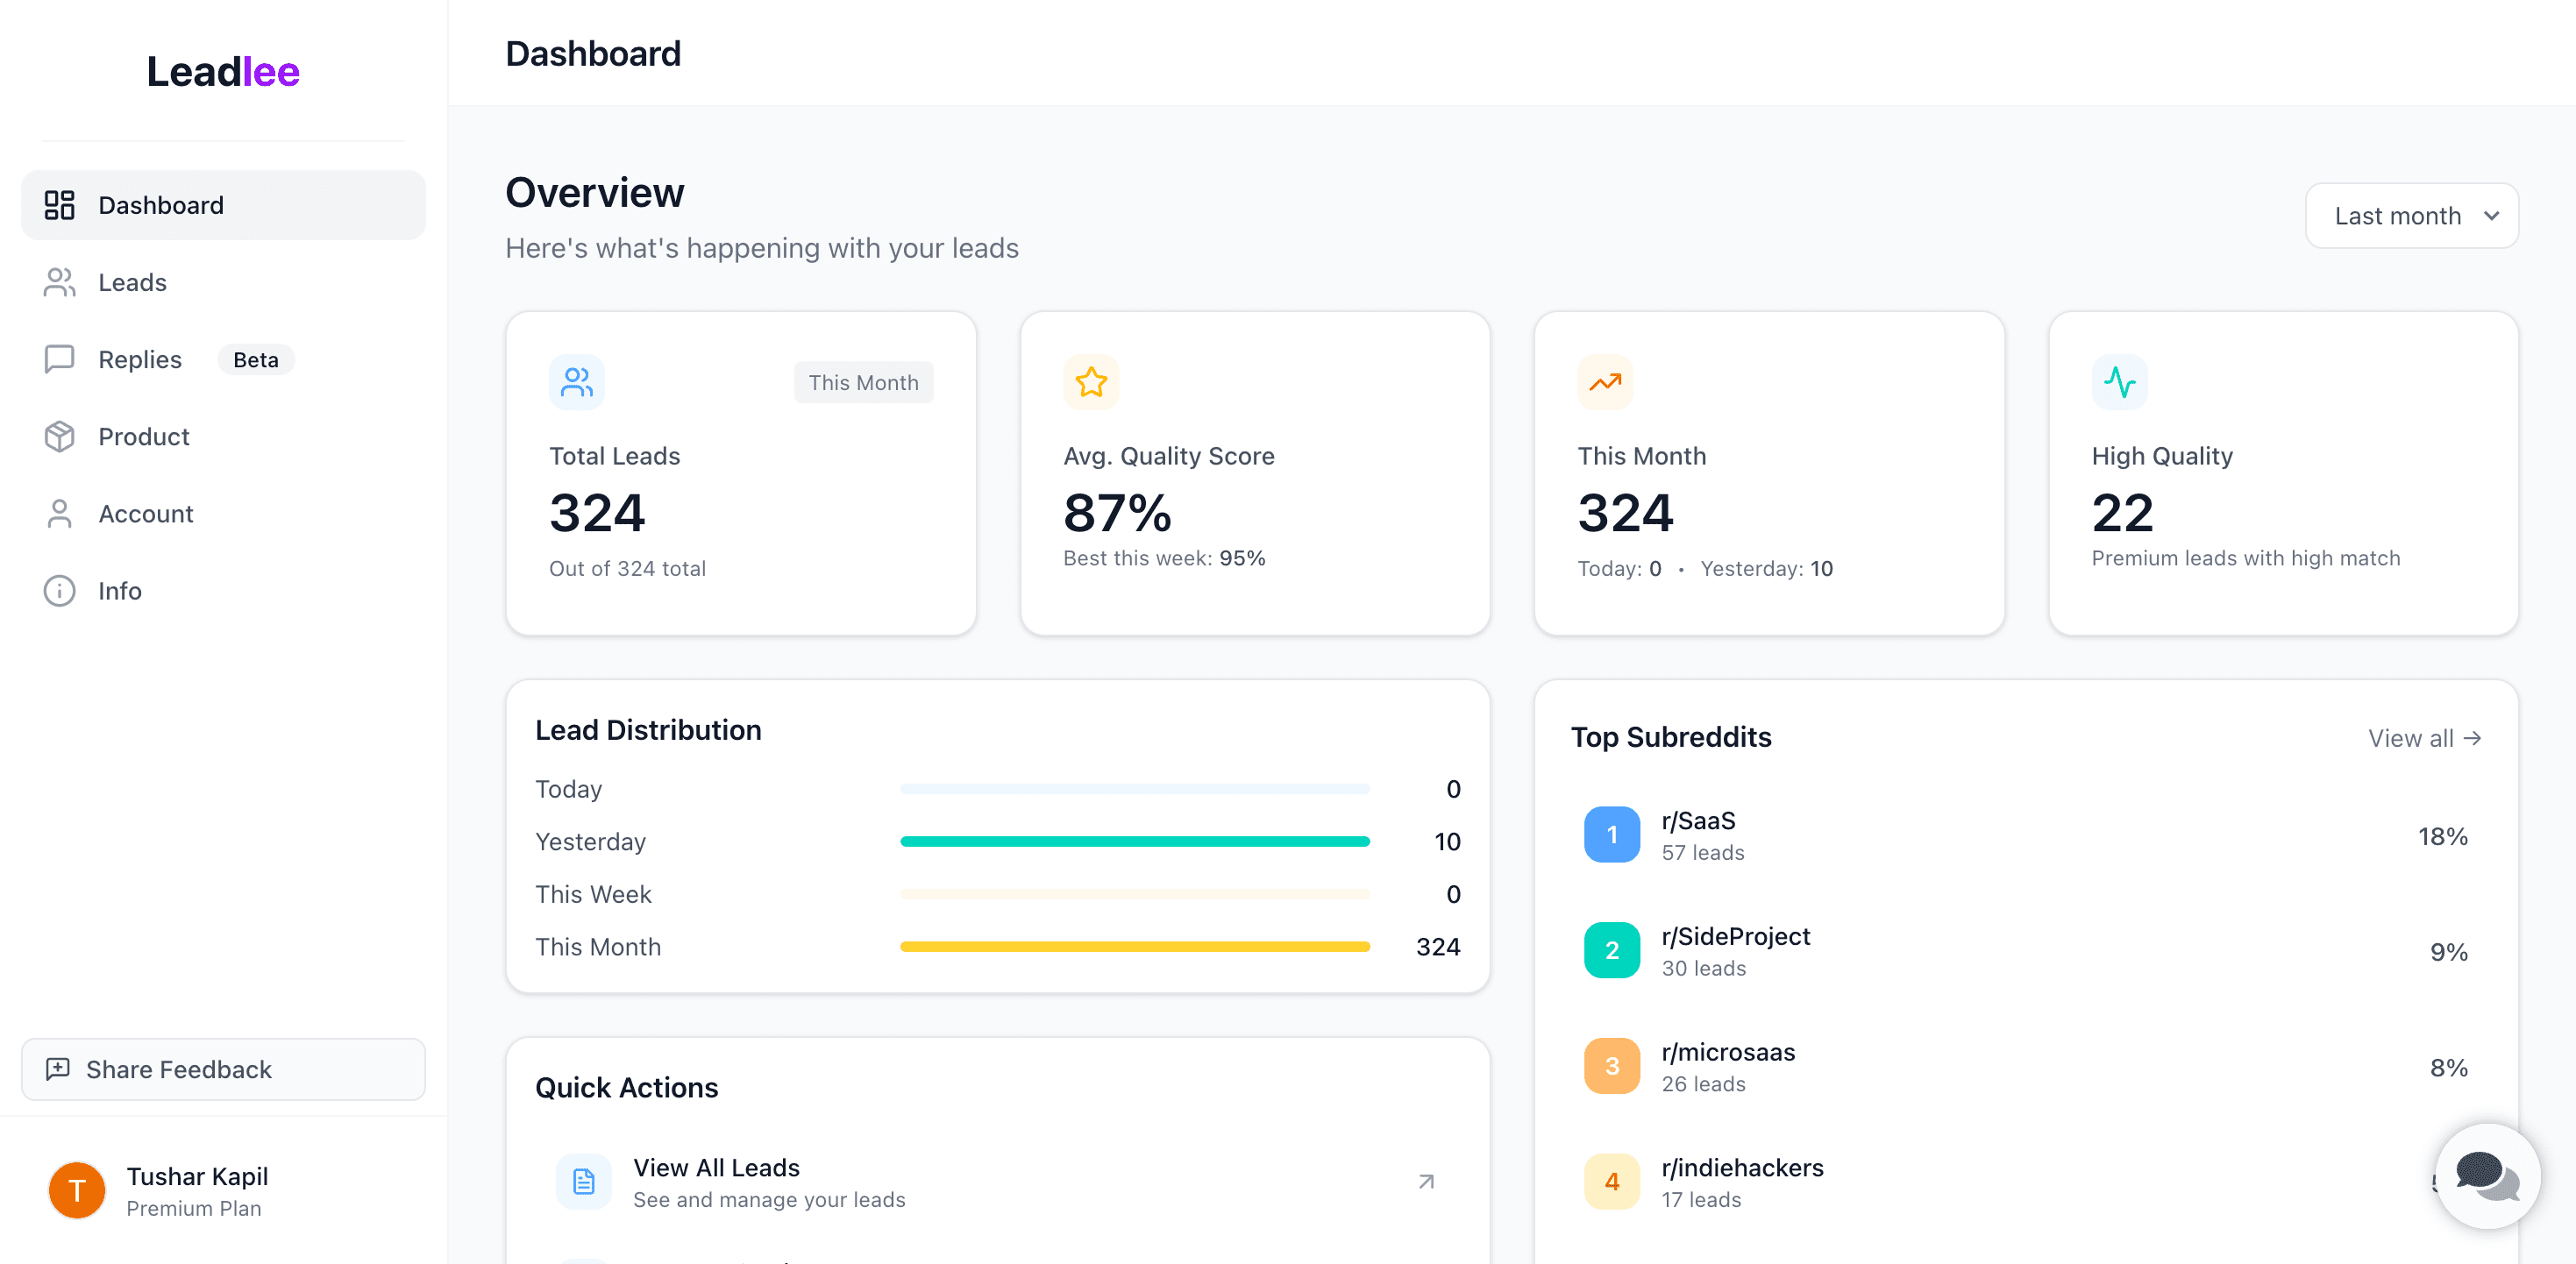
Task: Click the people icon on Total Leads card
Action: tap(576, 381)
